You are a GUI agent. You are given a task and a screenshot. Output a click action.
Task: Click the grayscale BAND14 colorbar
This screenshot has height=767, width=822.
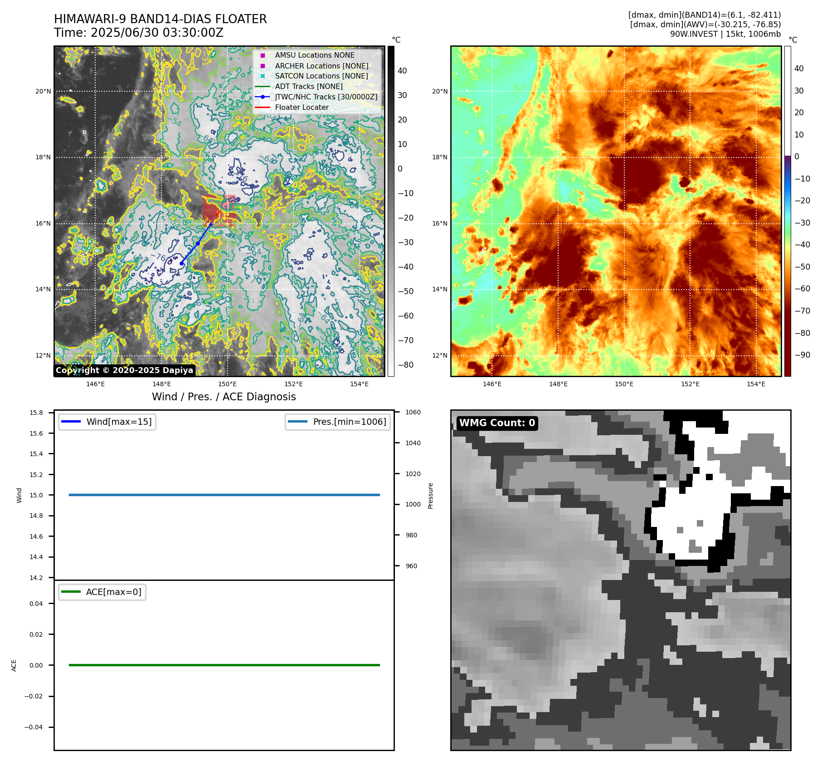pos(391,211)
